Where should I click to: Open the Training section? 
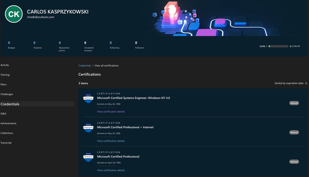(x=5, y=75)
